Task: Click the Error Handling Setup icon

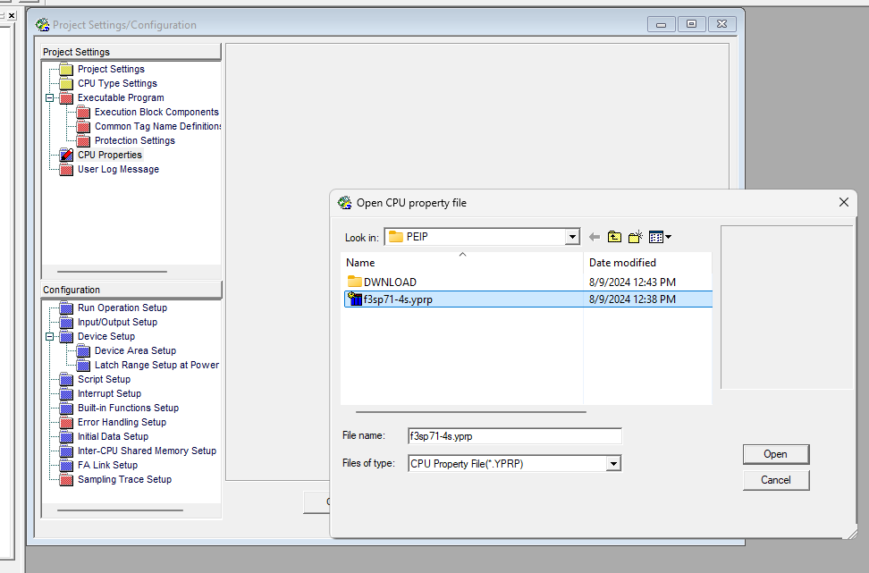Action: pos(66,423)
